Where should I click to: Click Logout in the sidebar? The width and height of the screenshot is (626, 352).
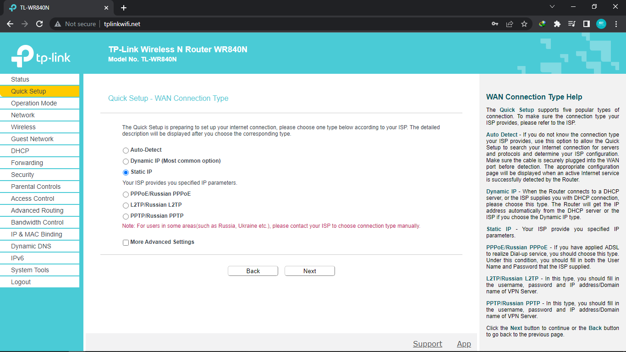coord(39,282)
